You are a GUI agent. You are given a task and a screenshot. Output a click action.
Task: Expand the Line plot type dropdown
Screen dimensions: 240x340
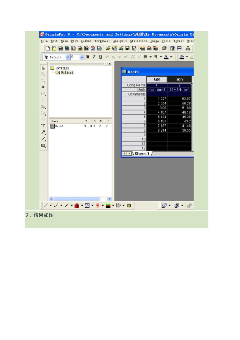(51, 205)
